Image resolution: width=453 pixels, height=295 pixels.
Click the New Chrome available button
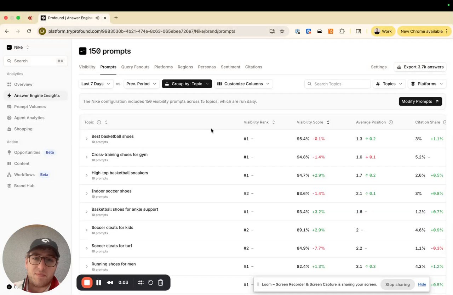coord(424,31)
